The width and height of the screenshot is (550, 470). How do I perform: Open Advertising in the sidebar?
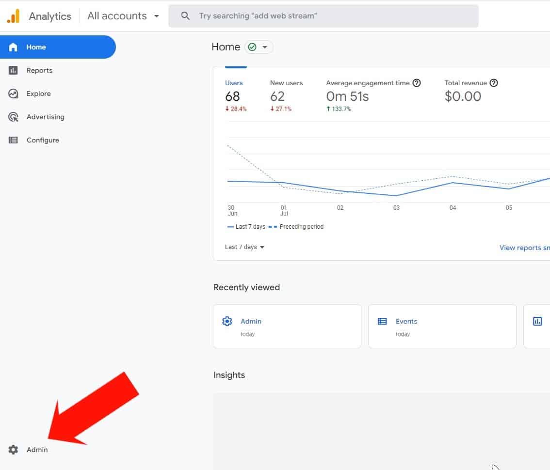[x=46, y=117]
